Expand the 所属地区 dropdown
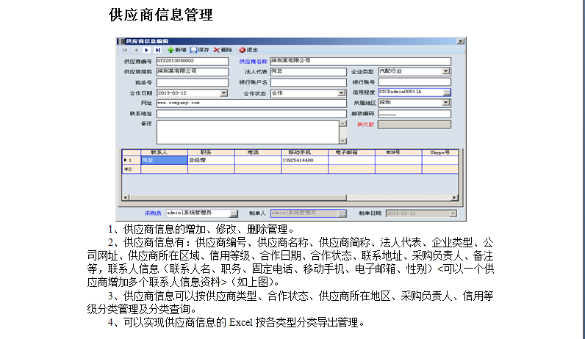Image resolution: width=585 pixels, height=339 pixels. (446, 103)
